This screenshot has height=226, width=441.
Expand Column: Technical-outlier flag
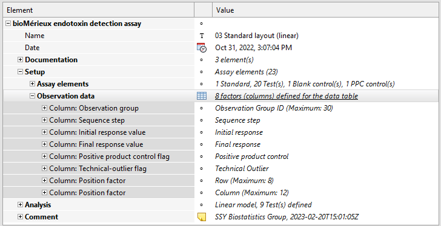[x=44, y=168]
